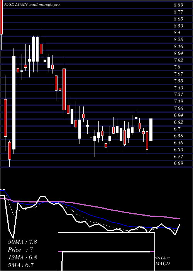The width and height of the screenshot is (193, 271).
Task: Click the NYSE LUMN mail.munafa.pro chart title
Action: tap(32, 5)
